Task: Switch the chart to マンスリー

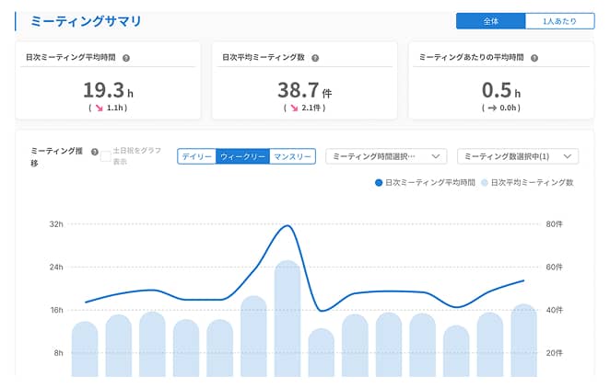Action: click(x=292, y=156)
